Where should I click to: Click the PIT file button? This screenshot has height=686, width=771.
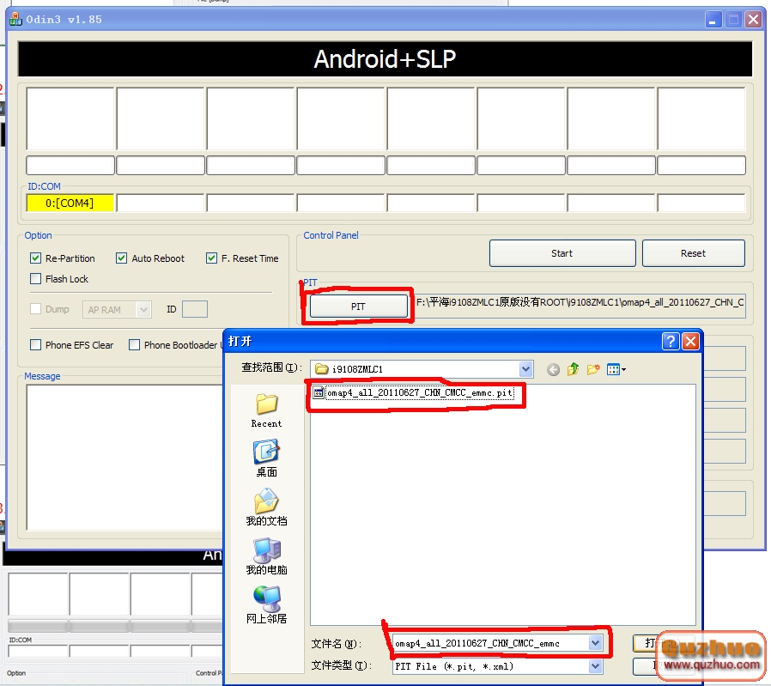click(359, 307)
